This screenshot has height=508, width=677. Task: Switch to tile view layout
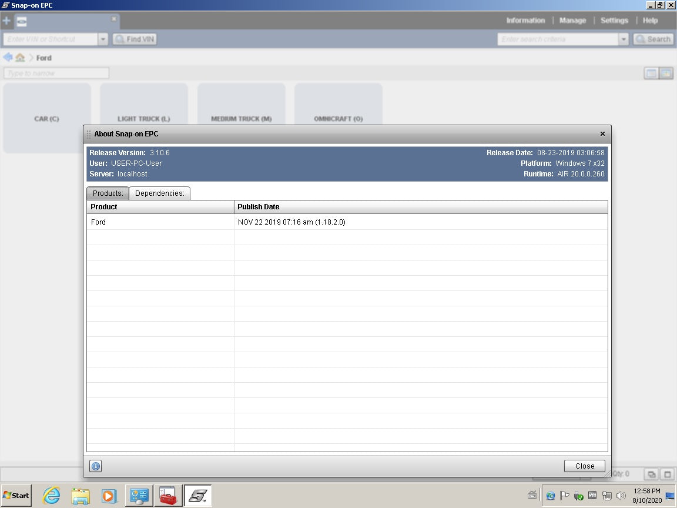[x=666, y=73]
